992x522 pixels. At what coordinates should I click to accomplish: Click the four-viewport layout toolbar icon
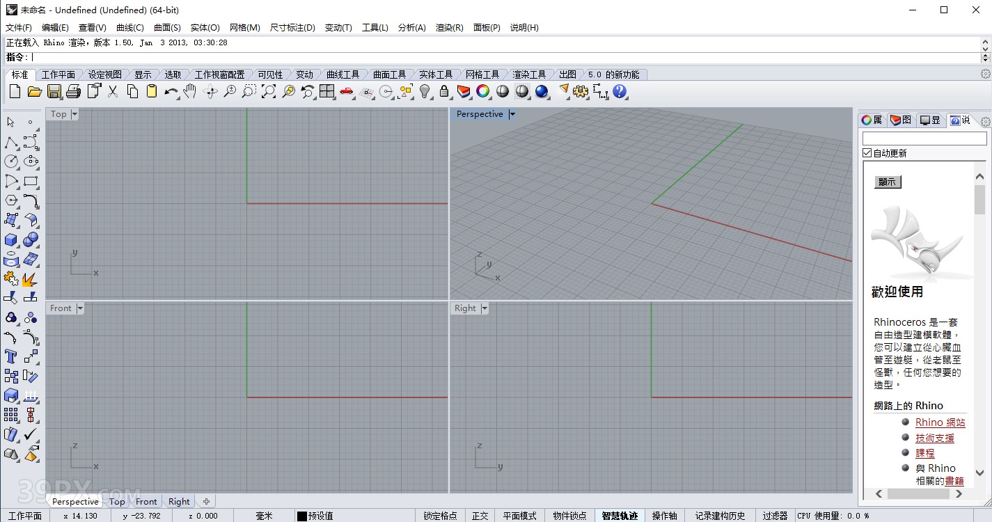click(326, 91)
